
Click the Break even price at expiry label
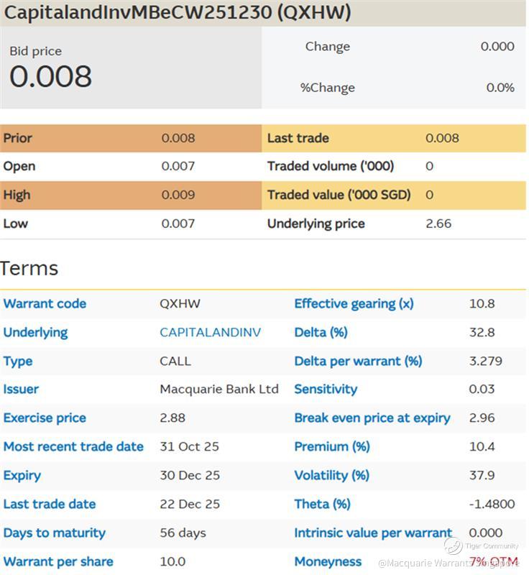click(x=372, y=418)
